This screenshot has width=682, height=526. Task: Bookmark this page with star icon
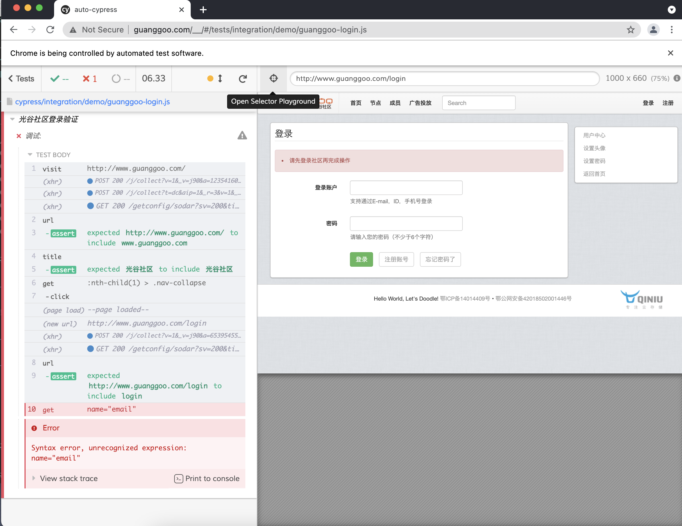click(x=630, y=30)
